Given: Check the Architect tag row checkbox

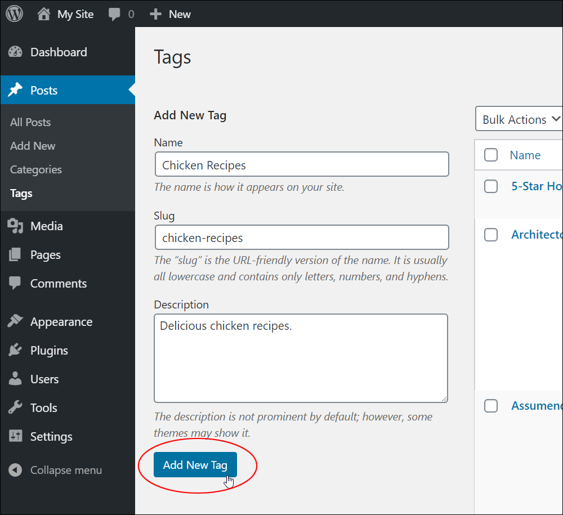Looking at the screenshot, I should (x=491, y=235).
